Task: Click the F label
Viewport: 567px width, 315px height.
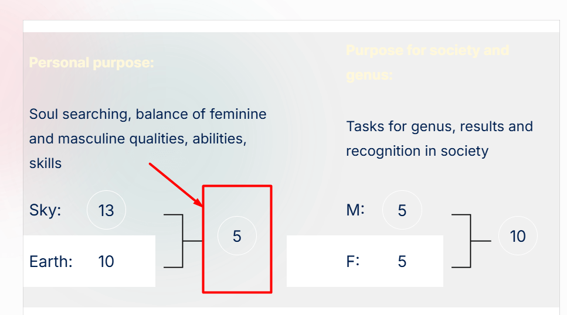Action: point(353,261)
